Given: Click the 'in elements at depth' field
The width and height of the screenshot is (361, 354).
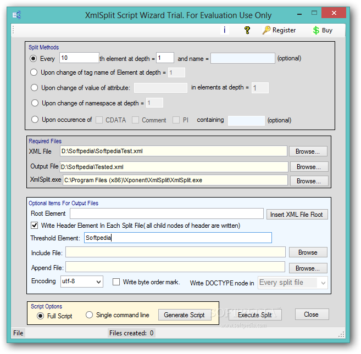Looking at the screenshot, I should point(260,88).
